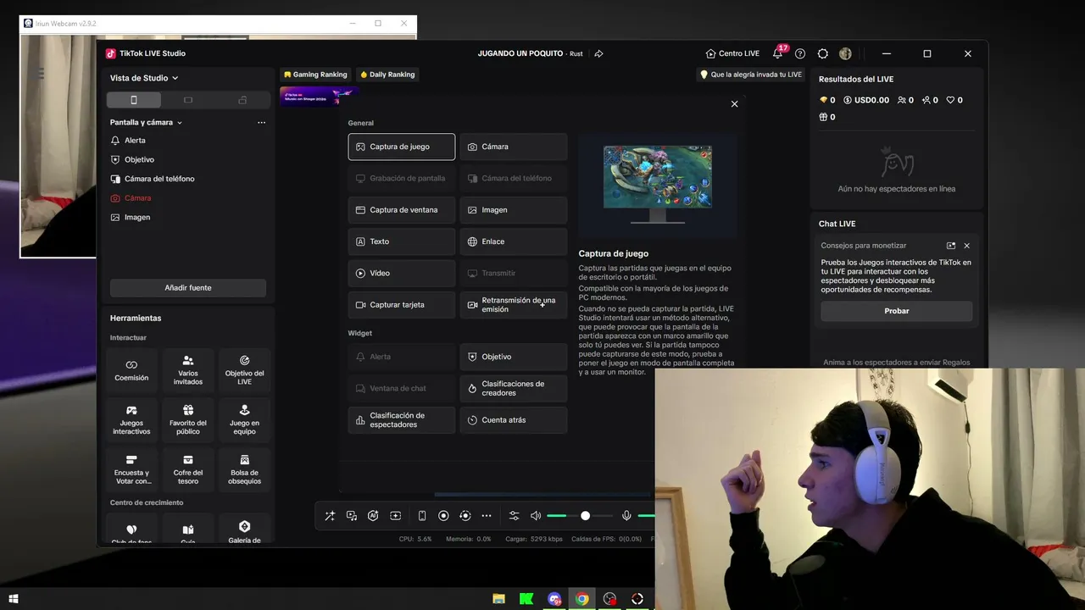This screenshot has height=610, width=1085.
Task: Open the scene more options menu
Action: click(261, 122)
